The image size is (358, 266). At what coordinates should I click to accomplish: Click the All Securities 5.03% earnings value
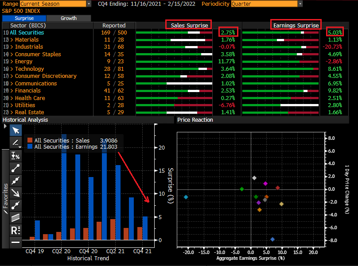tap(335, 33)
